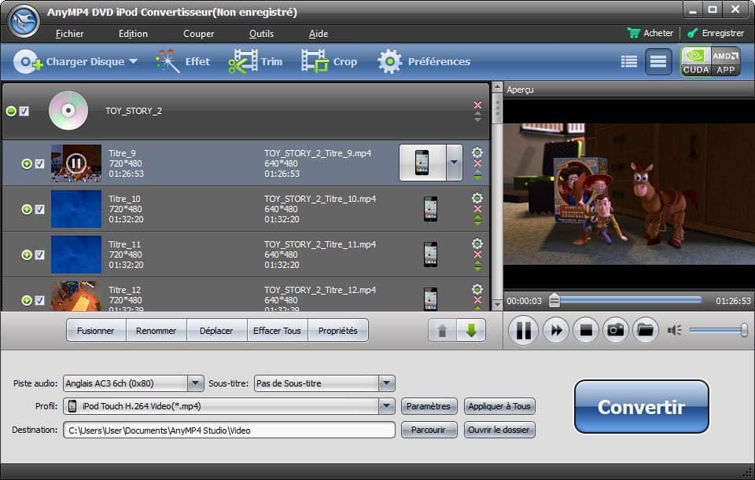Click iPod device icon for Titre_11

[430, 255]
